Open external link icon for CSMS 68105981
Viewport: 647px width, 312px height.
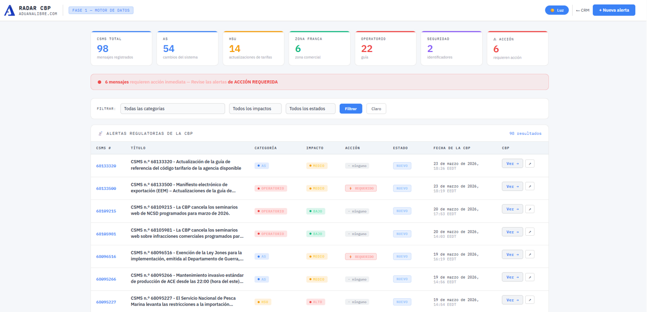[530, 232]
